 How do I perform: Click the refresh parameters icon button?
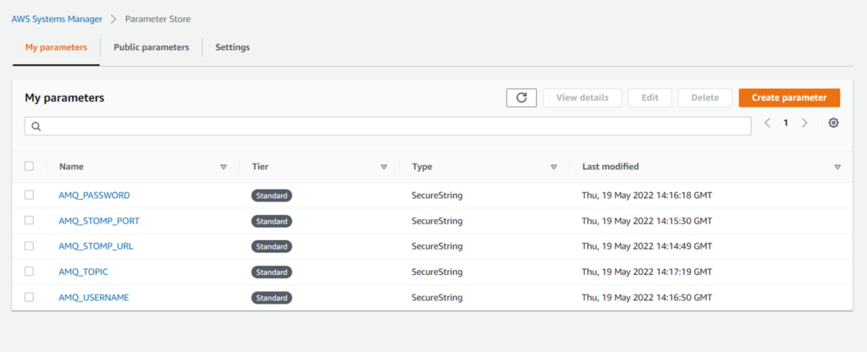tap(522, 97)
